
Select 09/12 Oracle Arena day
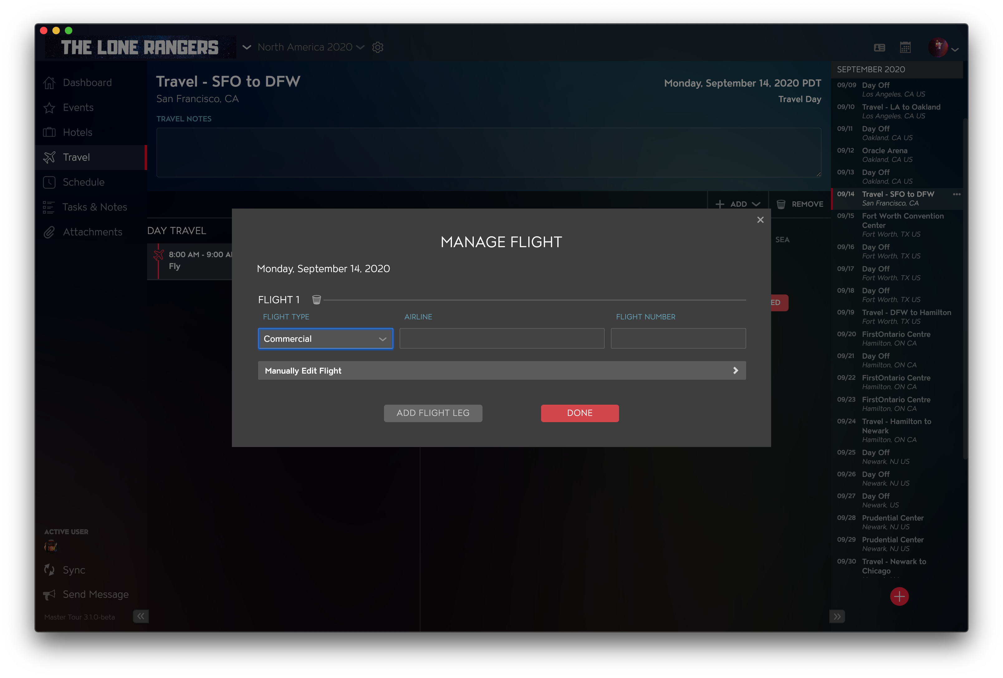click(x=897, y=155)
